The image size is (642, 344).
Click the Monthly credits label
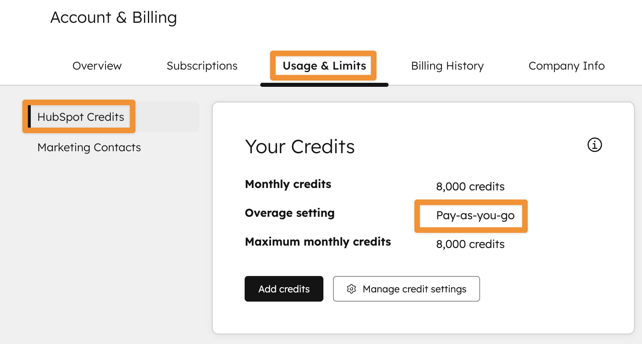coord(288,184)
